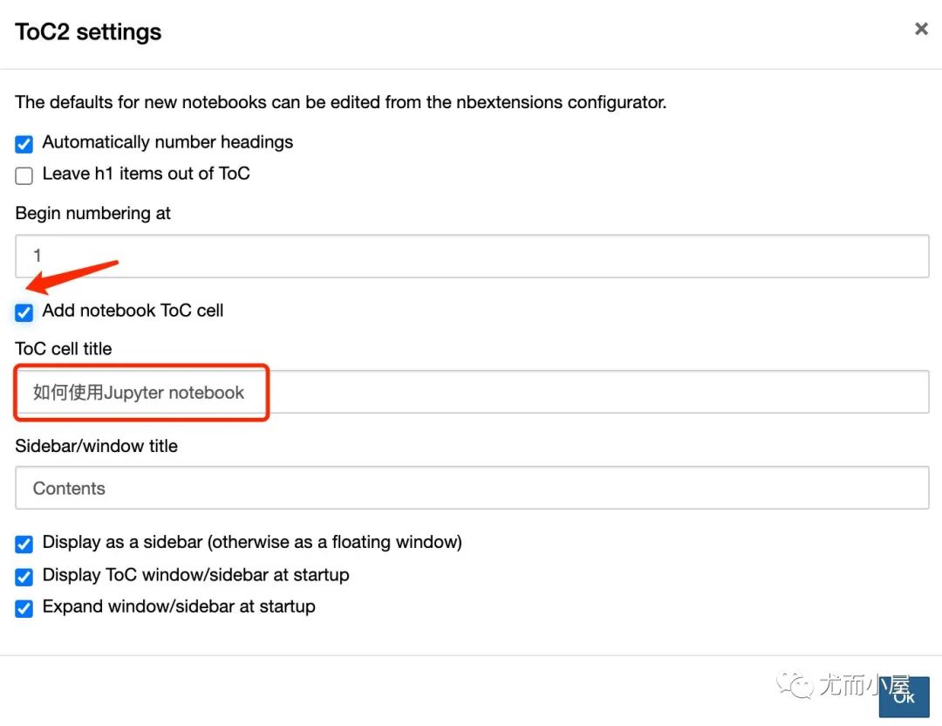Uncheck Expand window/sidebar at startup checkbox
942x726 pixels.
tap(24, 608)
